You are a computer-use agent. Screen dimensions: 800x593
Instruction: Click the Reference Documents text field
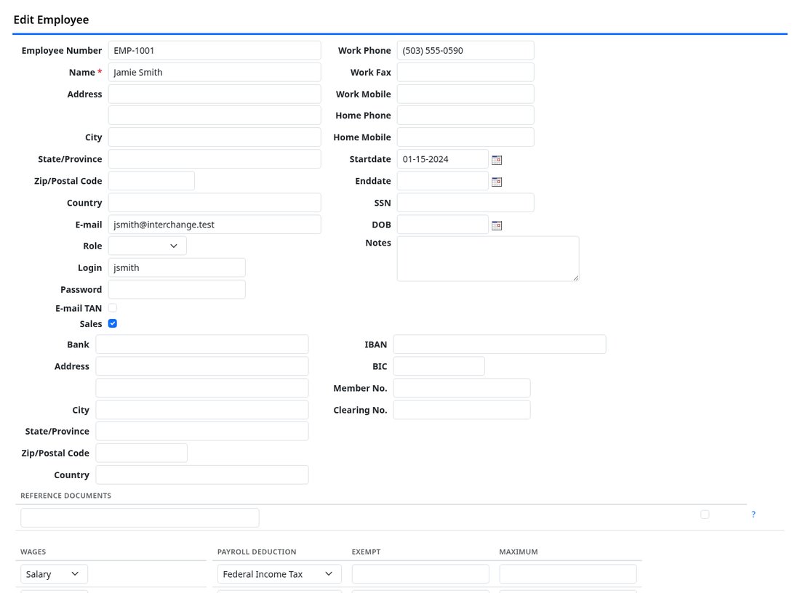pyautogui.click(x=140, y=517)
